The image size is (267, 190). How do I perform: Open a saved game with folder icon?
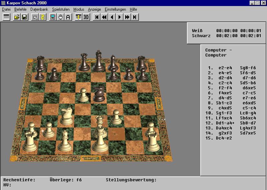pyautogui.click(x=17, y=17)
